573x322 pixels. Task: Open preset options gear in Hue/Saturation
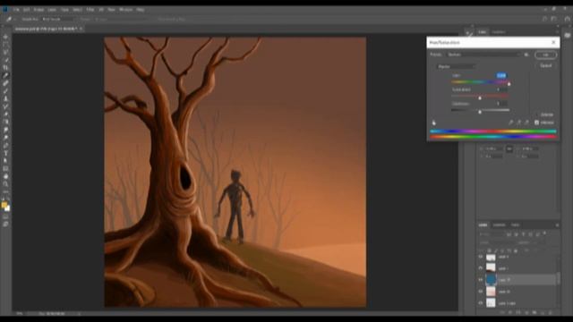tap(526, 55)
